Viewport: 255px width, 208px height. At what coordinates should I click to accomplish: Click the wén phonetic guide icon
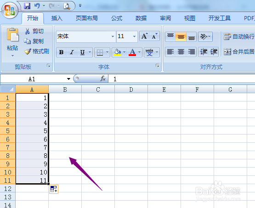pos(149,52)
